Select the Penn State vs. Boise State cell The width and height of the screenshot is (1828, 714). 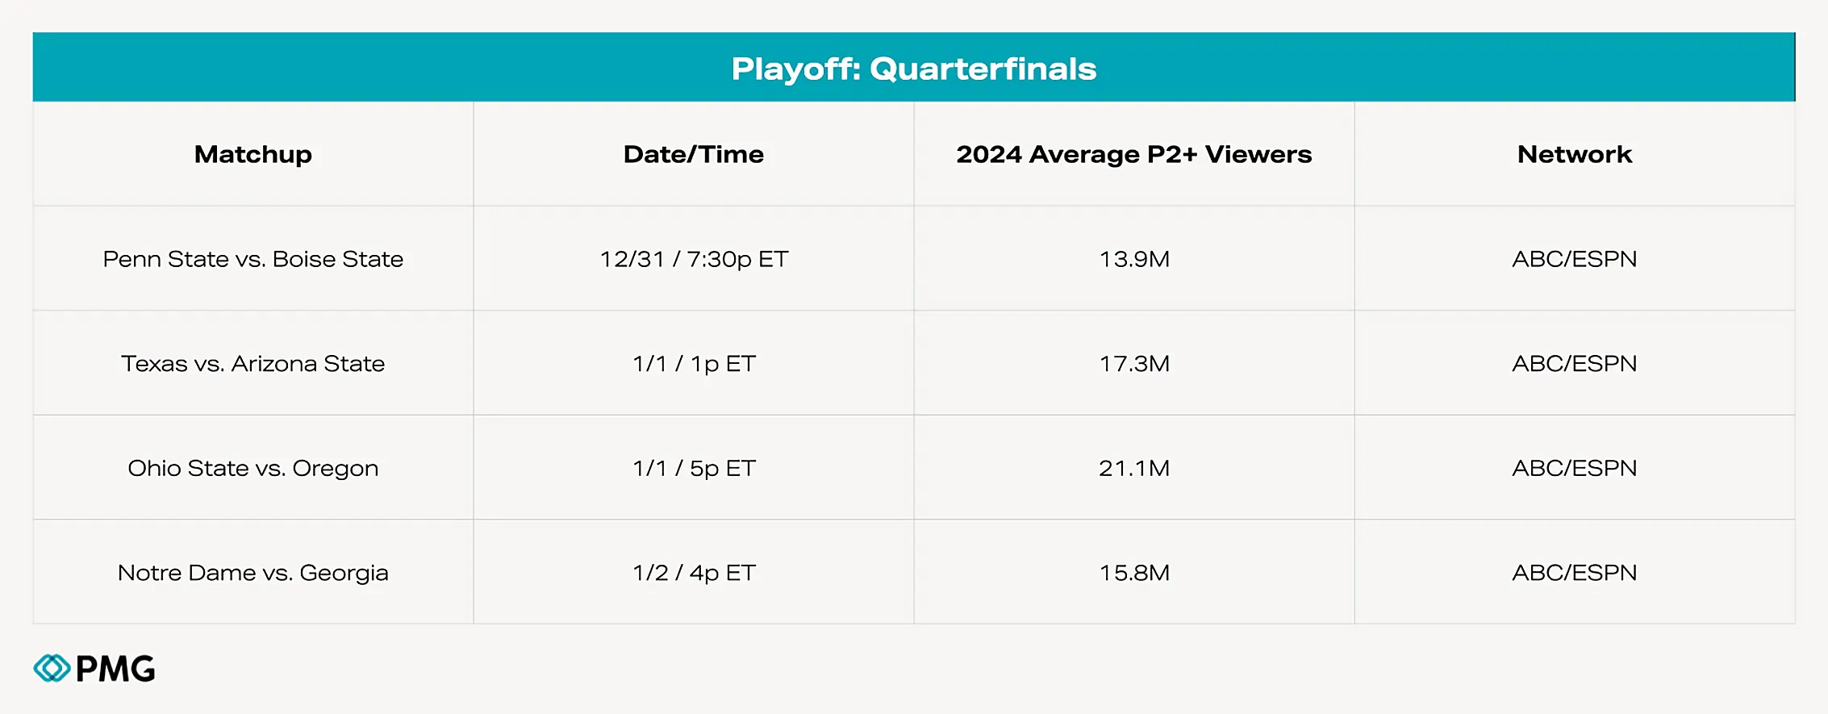click(252, 259)
